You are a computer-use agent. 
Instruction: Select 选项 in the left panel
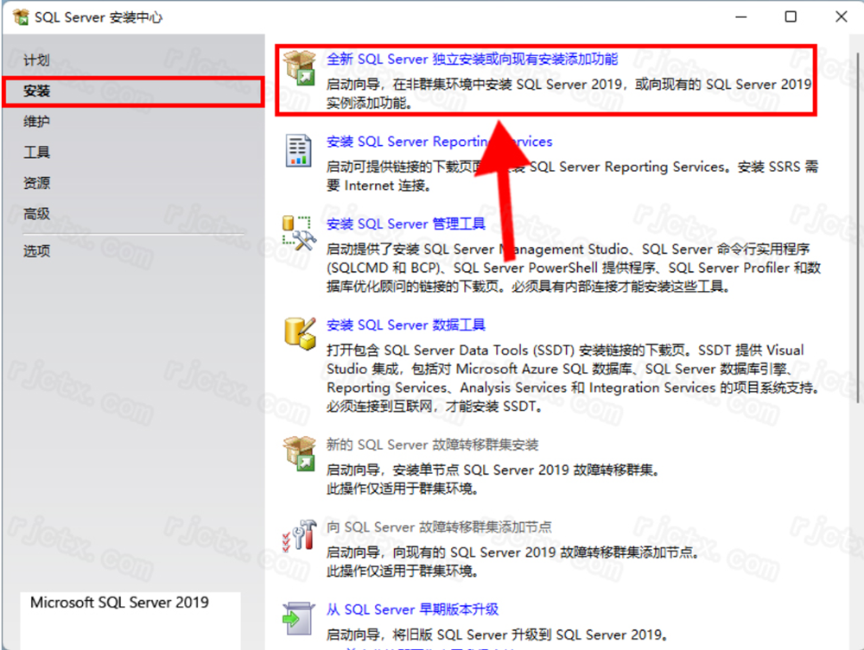click(37, 251)
